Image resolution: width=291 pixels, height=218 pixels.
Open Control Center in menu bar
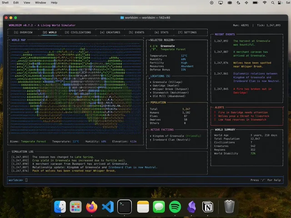tap(280, 3)
